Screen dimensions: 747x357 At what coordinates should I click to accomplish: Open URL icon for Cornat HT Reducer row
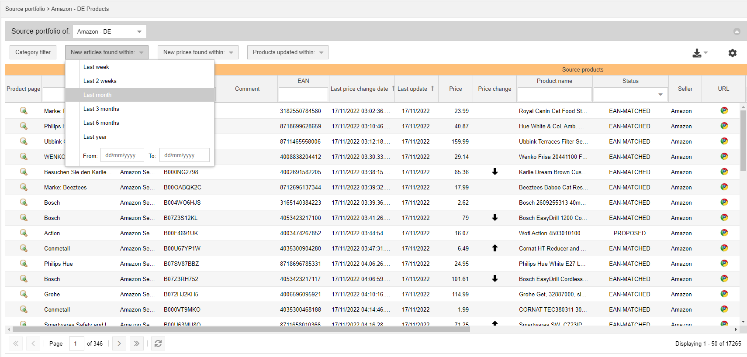click(x=724, y=248)
